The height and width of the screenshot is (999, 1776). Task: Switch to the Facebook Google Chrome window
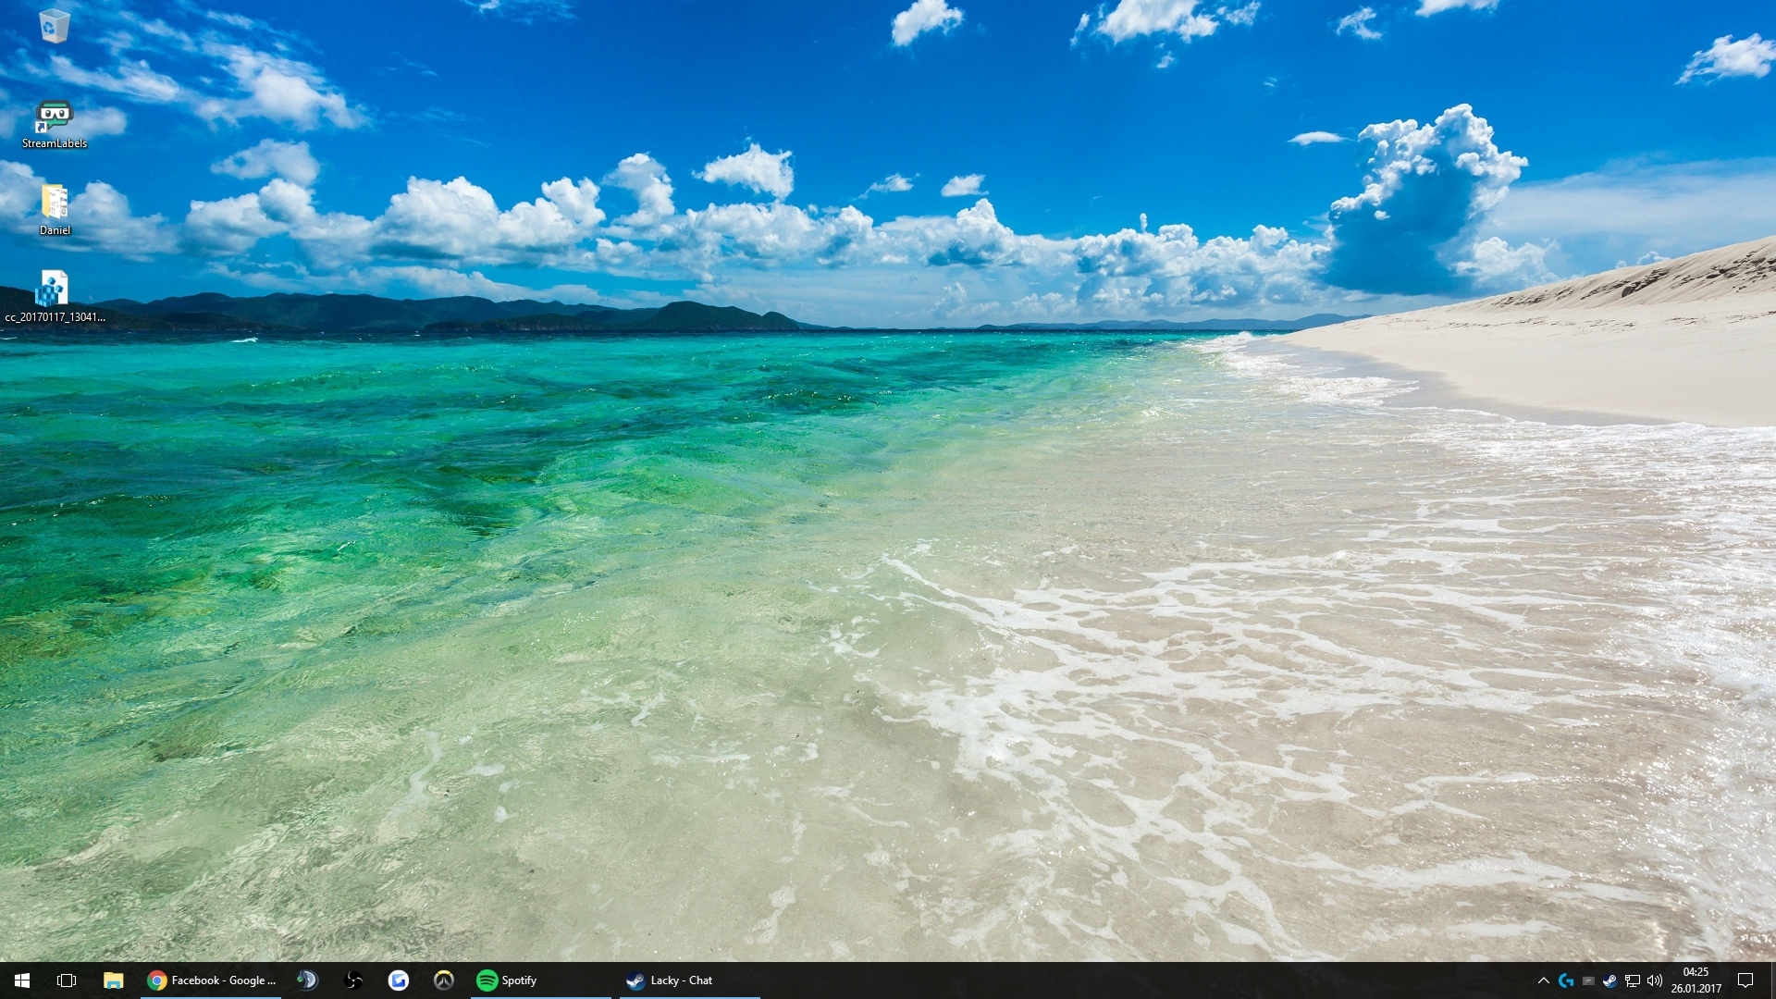[213, 980]
